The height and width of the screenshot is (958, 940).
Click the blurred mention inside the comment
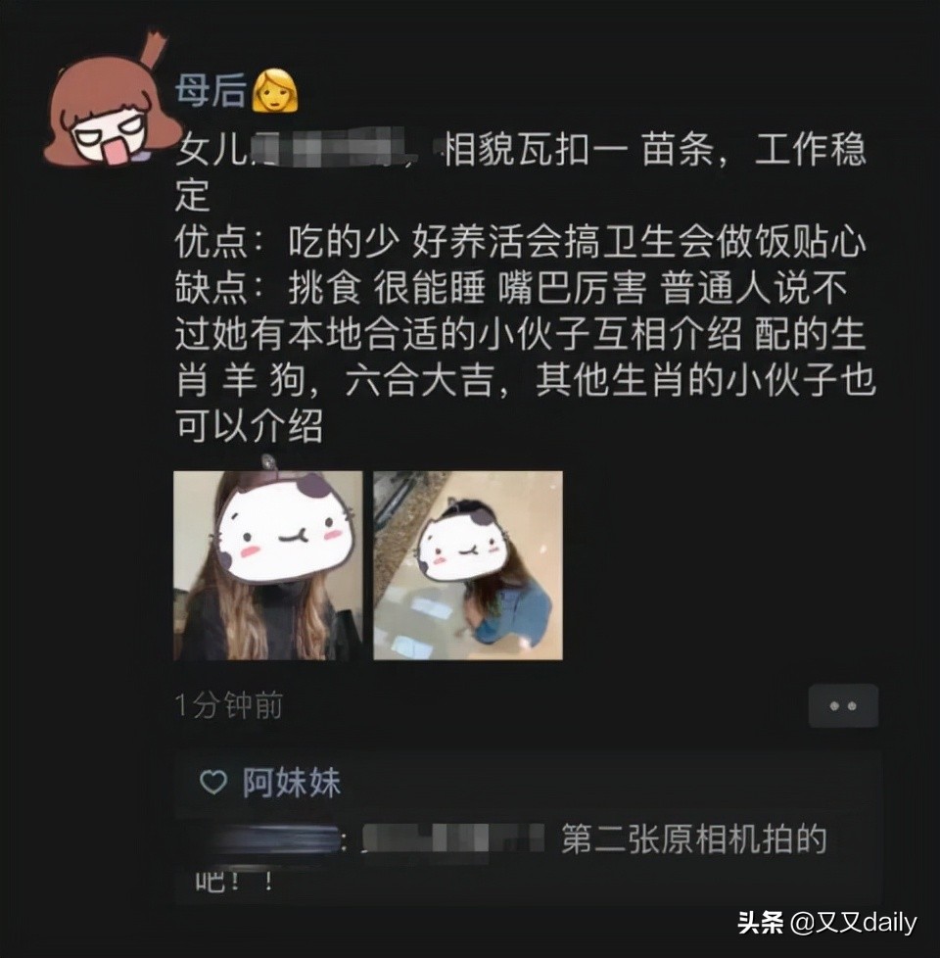pos(453,838)
